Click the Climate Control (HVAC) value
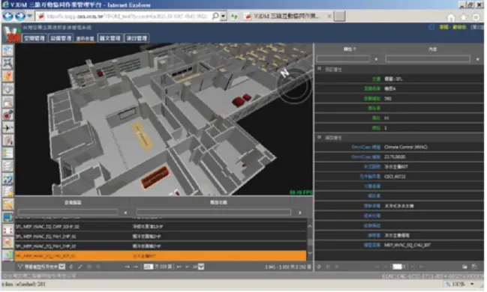The image size is (487, 292). point(406,147)
